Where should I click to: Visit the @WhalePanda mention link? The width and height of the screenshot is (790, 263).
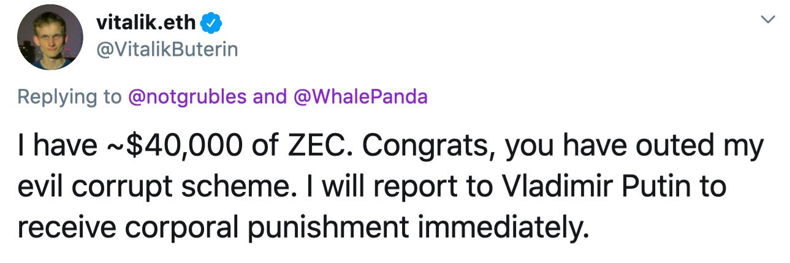click(x=360, y=97)
